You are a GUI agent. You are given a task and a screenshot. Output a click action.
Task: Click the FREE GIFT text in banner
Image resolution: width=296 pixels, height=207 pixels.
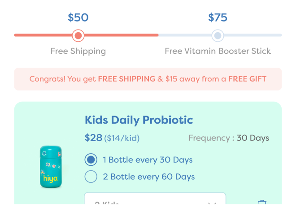(x=247, y=79)
